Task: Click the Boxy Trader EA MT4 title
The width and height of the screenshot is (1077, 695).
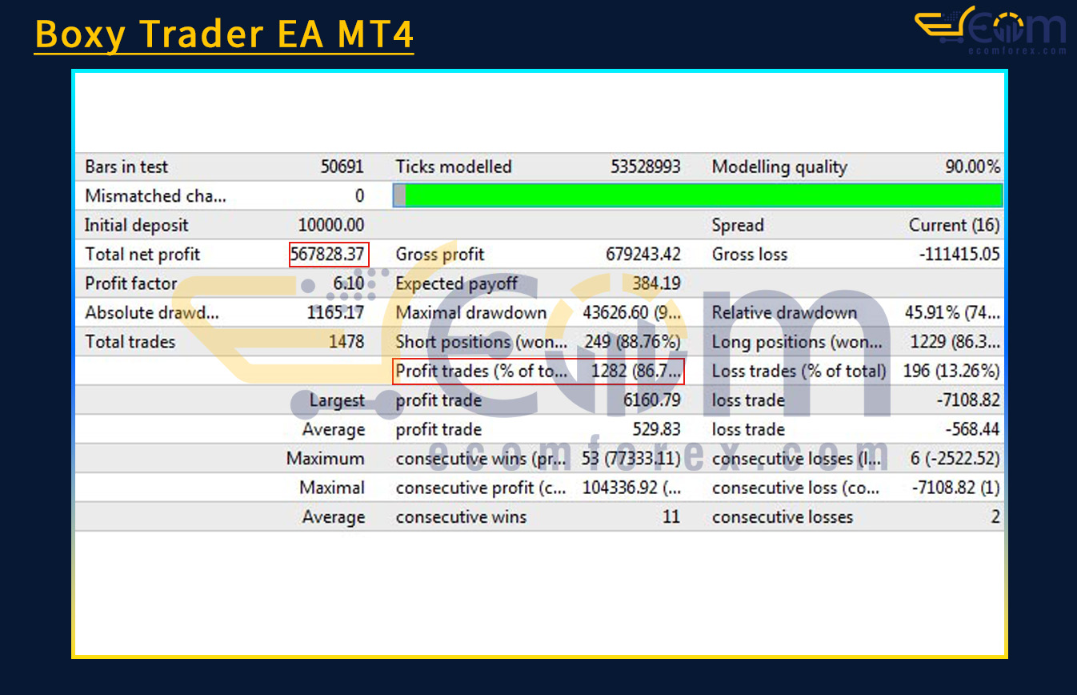Action: 224,35
